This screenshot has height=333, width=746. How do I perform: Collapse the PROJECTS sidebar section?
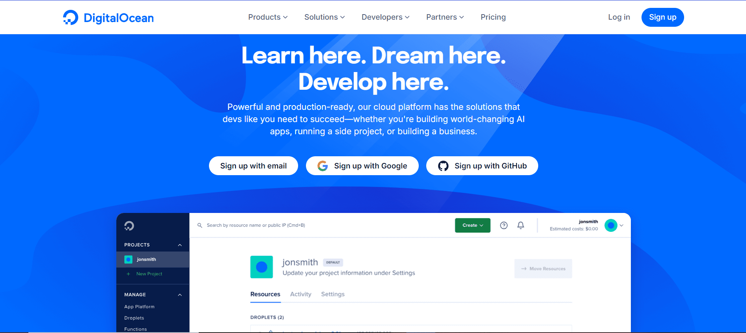180,245
